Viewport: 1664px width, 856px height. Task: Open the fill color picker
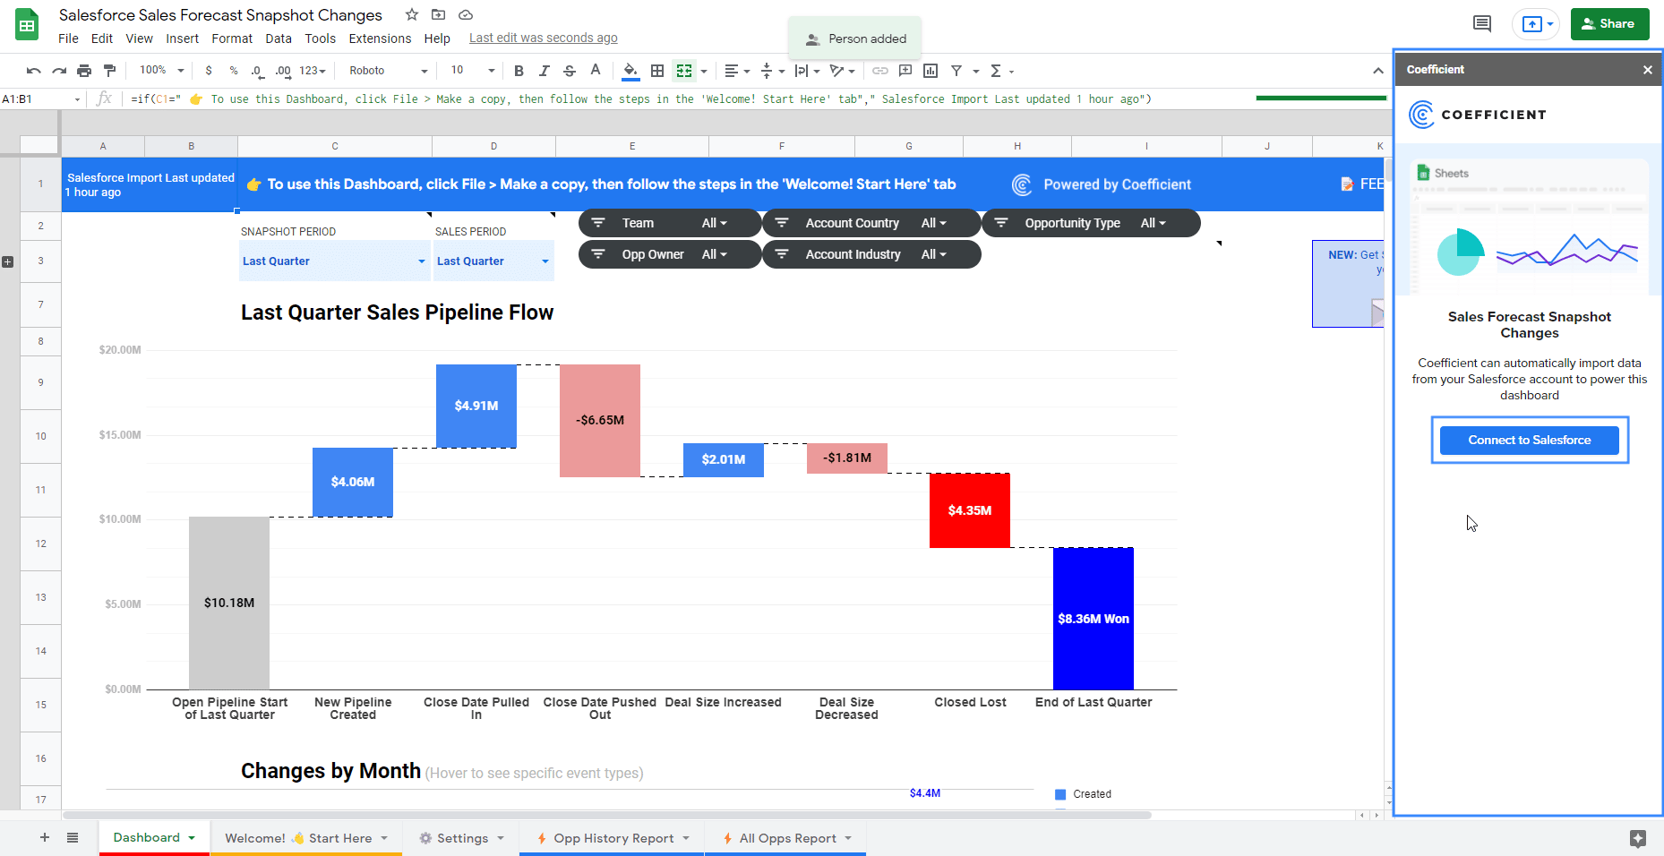630,71
